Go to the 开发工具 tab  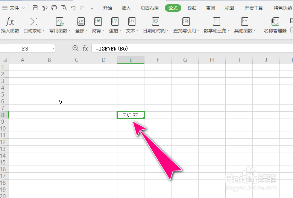pyautogui.click(x=254, y=8)
